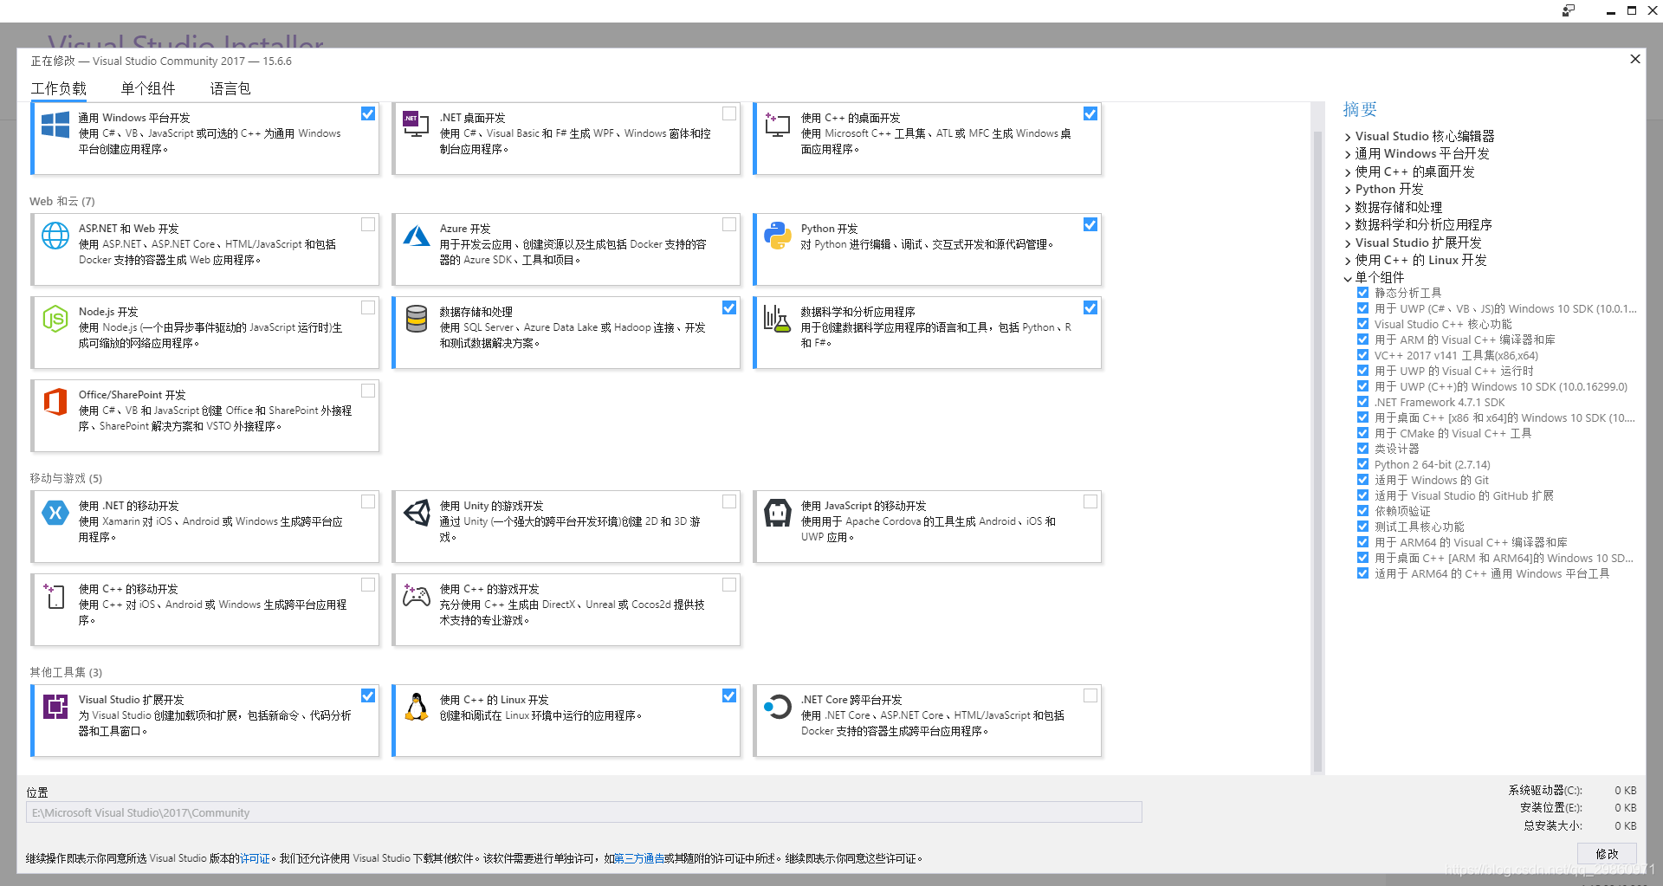Select the Office/SharePoint 开发 workload card

point(205,416)
